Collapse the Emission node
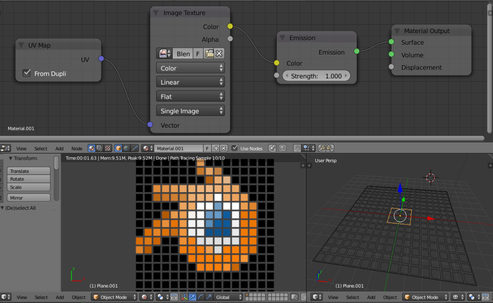 tap(282, 38)
